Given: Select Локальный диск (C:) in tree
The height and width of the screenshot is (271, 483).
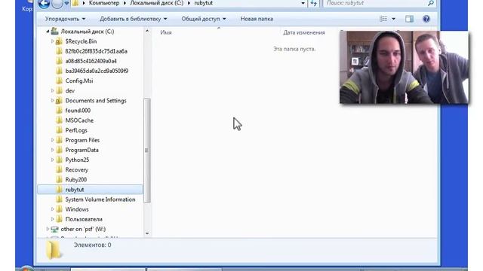Looking at the screenshot, I should (x=88, y=32).
